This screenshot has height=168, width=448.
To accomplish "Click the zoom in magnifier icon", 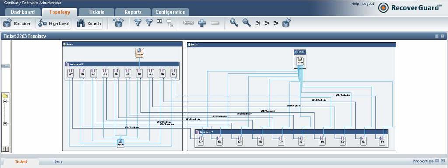I will click(x=234, y=23).
